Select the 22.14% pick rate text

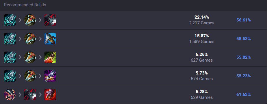202,17
